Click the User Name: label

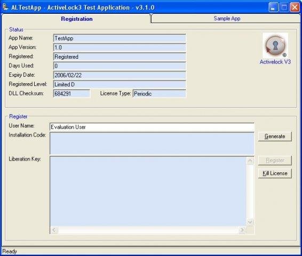pos(21,126)
